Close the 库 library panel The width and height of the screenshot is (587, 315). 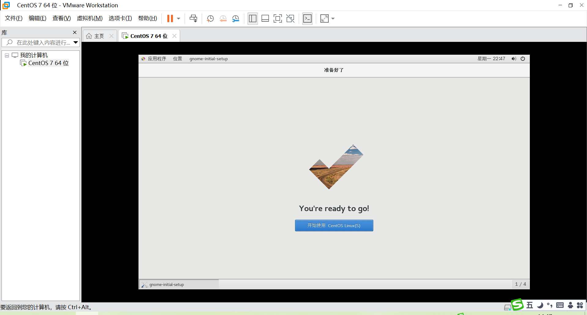coord(75,32)
